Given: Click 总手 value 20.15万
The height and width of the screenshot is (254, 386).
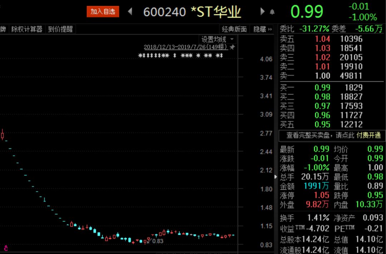Looking at the screenshot, I should pos(315,177).
